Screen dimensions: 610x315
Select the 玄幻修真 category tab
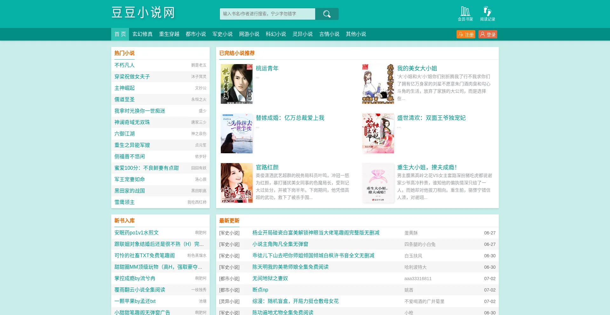[142, 34]
